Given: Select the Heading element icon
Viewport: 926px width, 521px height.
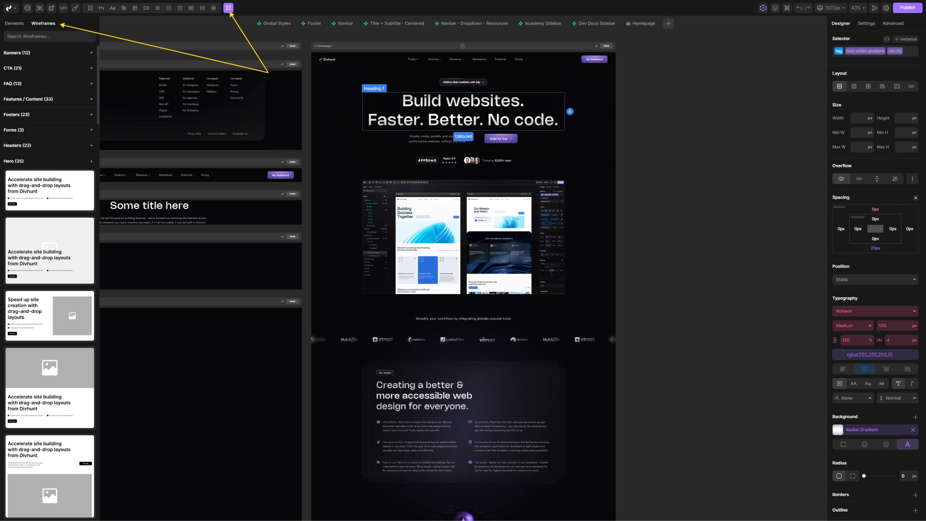Looking at the screenshot, I should click(101, 8).
